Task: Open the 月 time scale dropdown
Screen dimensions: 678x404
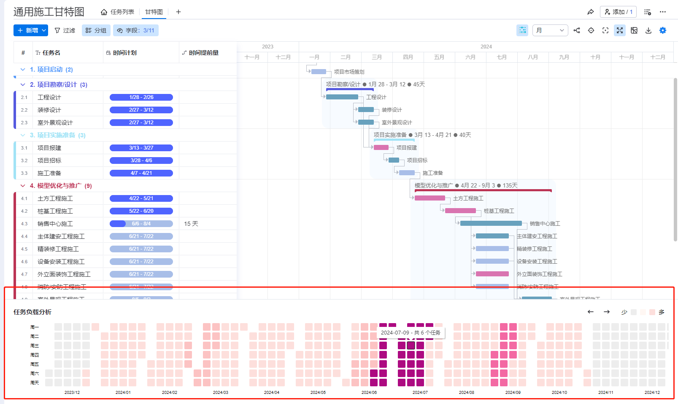Action: (x=550, y=30)
